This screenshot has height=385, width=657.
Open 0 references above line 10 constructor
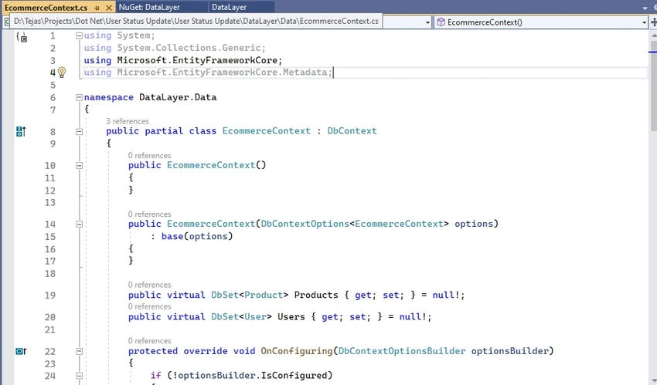[150, 156]
